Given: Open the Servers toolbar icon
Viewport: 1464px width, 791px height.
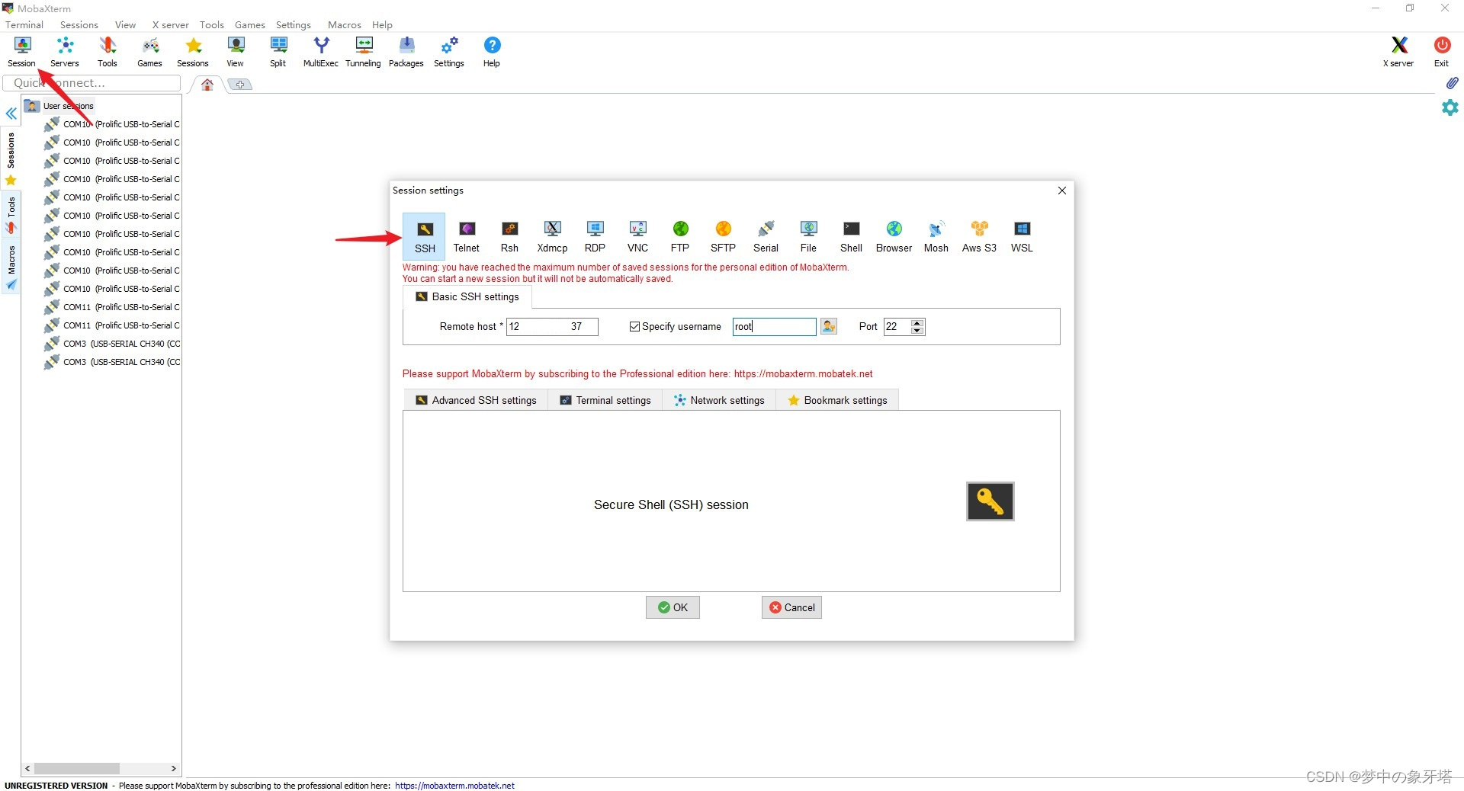Looking at the screenshot, I should point(65,52).
